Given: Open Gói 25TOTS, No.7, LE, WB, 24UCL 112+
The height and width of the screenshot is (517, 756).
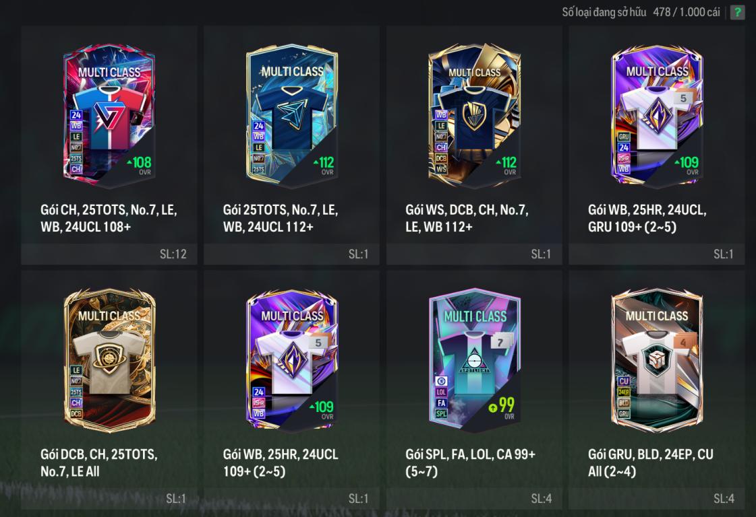Looking at the screenshot, I should (280, 218).
